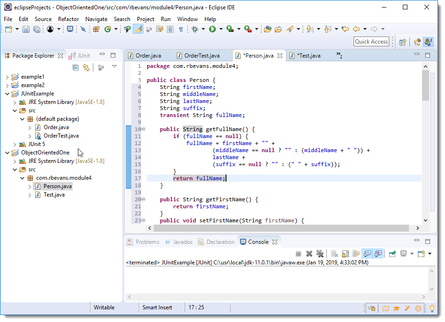Screen dimensions: 445x322
Task: Click editor scroll down arrow
Action: (x=425, y=220)
